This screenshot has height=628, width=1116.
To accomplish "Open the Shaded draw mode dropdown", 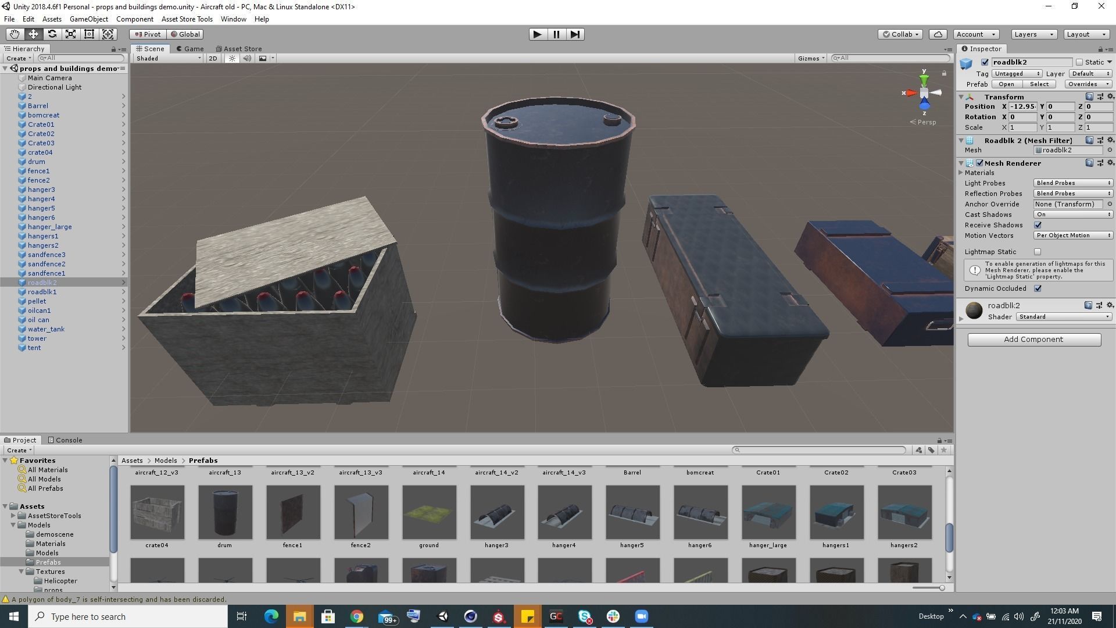I will click(168, 58).
